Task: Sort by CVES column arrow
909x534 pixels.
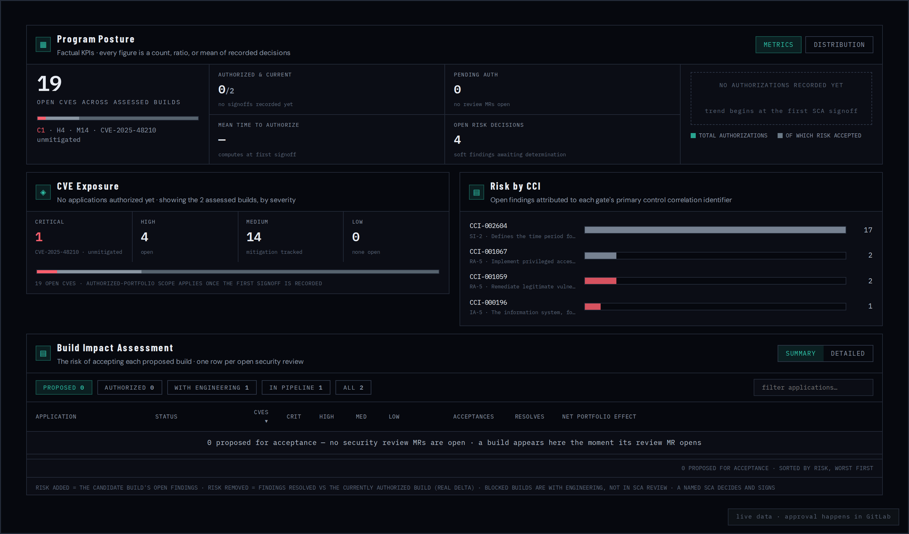Action: 266,421
